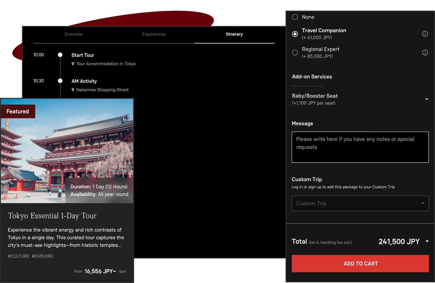
Task: Select the Travel Companion radio button
Action: pyautogui.click(x=295, y=34)
